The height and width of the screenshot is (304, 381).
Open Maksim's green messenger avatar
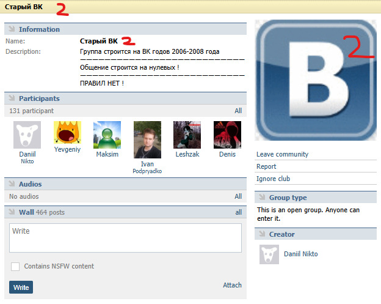pos(107,135)
